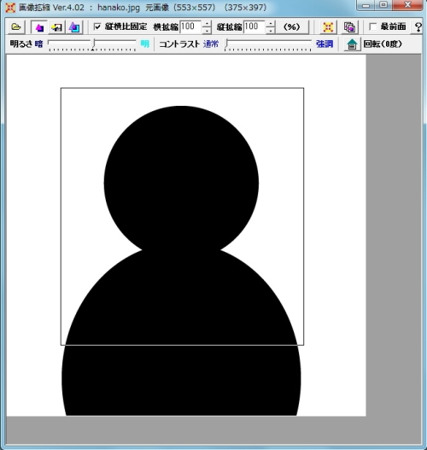Open an image file with folder icon
Screen dimensions: 427x450
[x=16, y=27]
